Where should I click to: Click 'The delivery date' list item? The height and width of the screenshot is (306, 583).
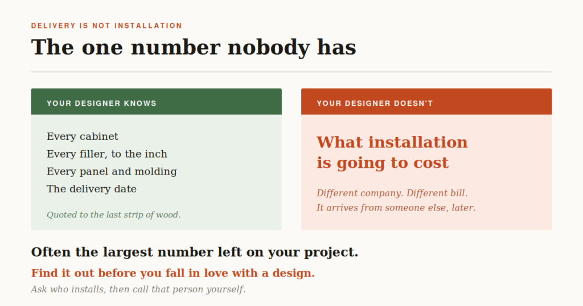coord(92,189)
